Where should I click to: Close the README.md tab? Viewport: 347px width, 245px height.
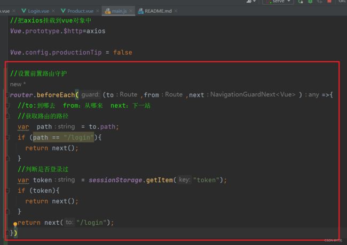point(176,11)
